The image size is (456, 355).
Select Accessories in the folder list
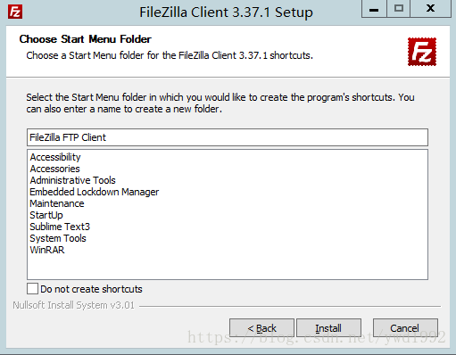(55, 169)
